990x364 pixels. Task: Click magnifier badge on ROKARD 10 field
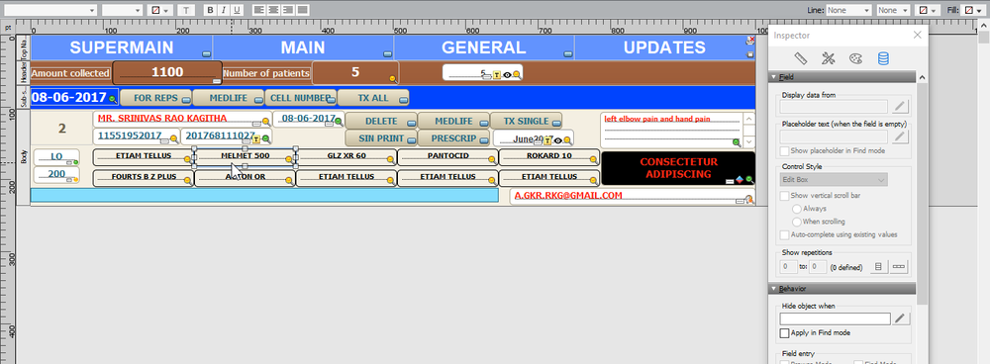[x=593, y=160]
